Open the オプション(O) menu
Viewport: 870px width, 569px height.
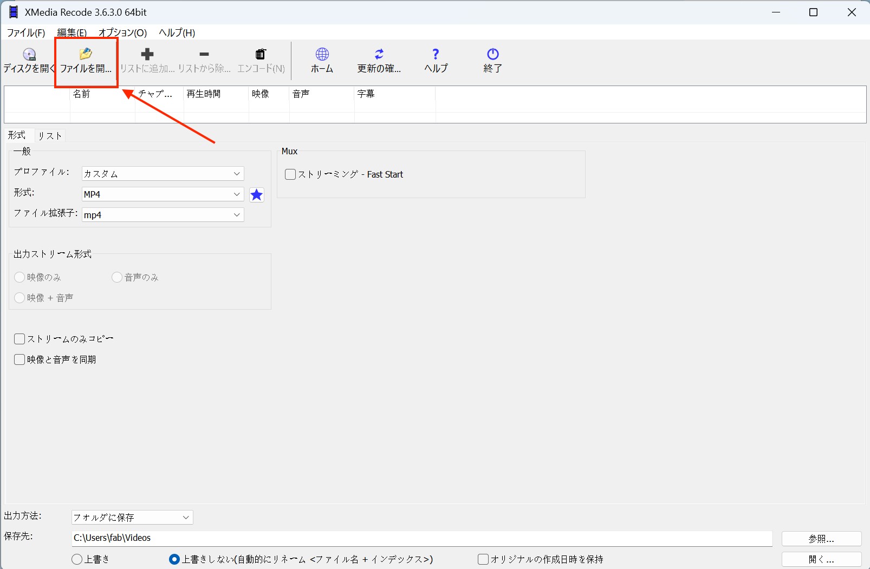123,32
